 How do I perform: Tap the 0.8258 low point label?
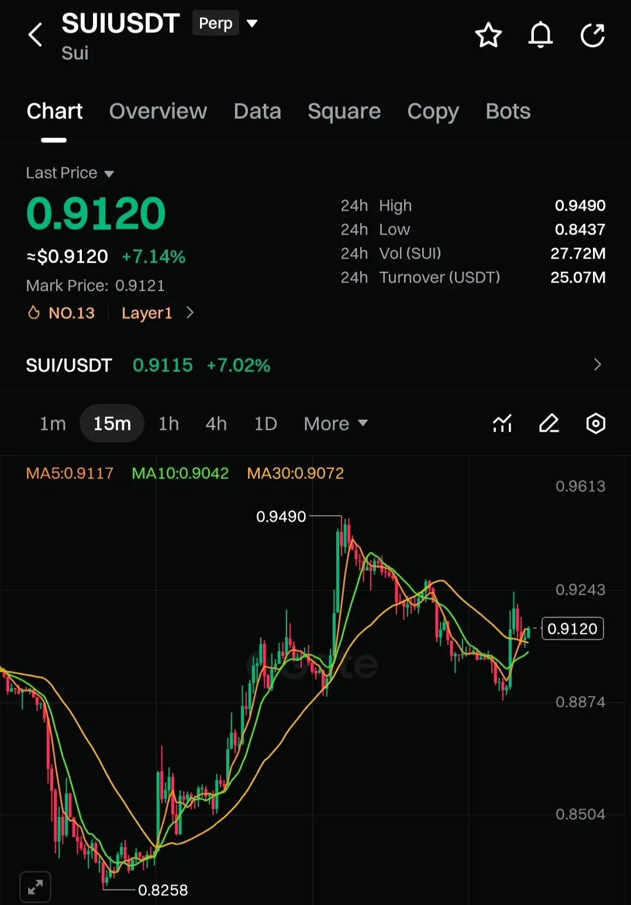pos(163,890)
